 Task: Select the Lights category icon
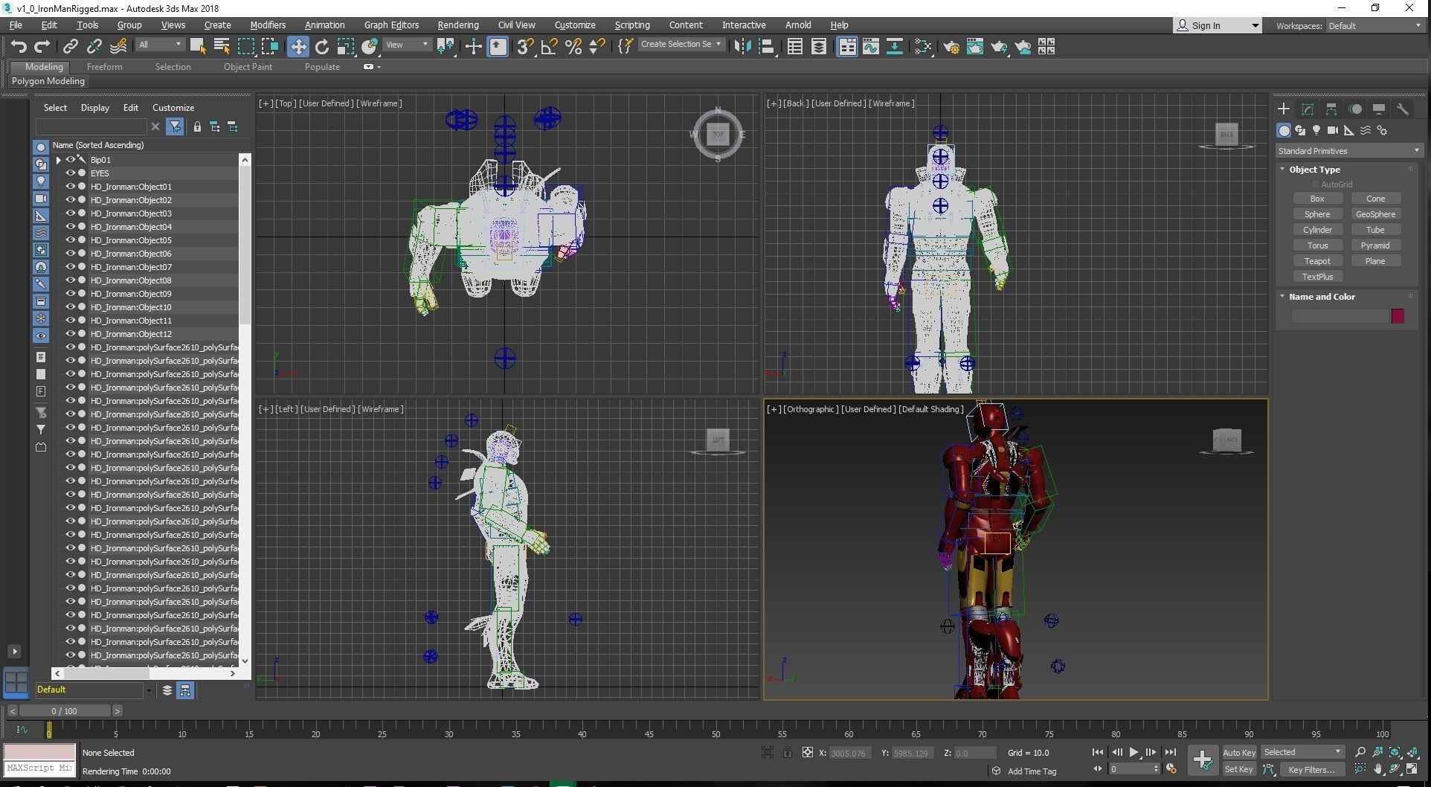point(1316,130)
